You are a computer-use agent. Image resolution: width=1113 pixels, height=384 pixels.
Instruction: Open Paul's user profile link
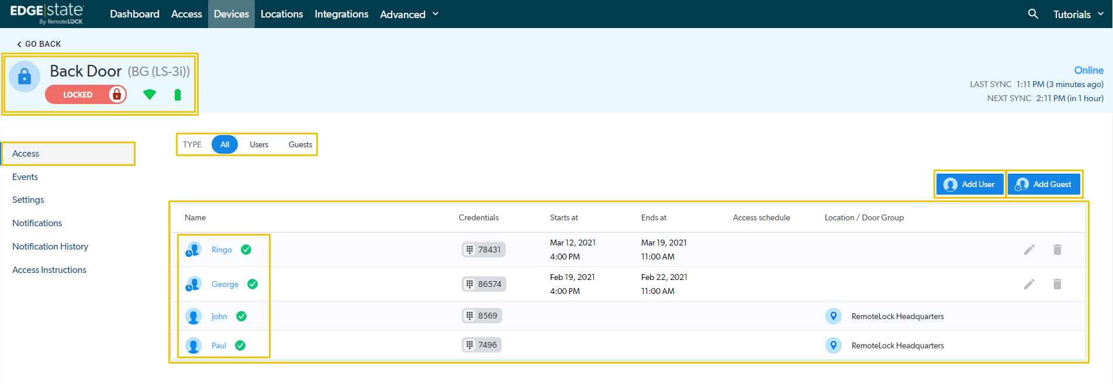pyautogui.click(x=219, y=345)
